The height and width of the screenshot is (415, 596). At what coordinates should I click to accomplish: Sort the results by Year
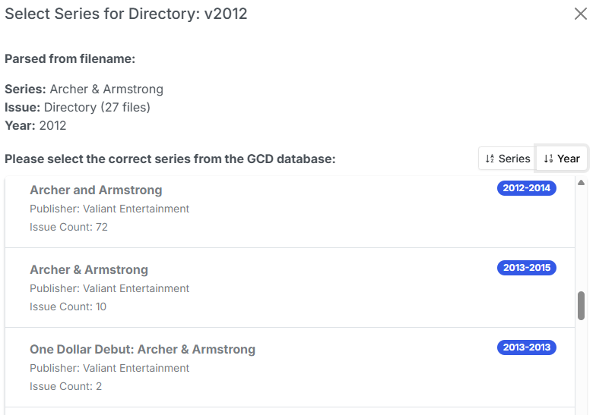point(562,159)
